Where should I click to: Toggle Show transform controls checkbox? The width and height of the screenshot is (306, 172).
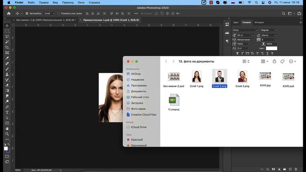click(x=58, y=13)
